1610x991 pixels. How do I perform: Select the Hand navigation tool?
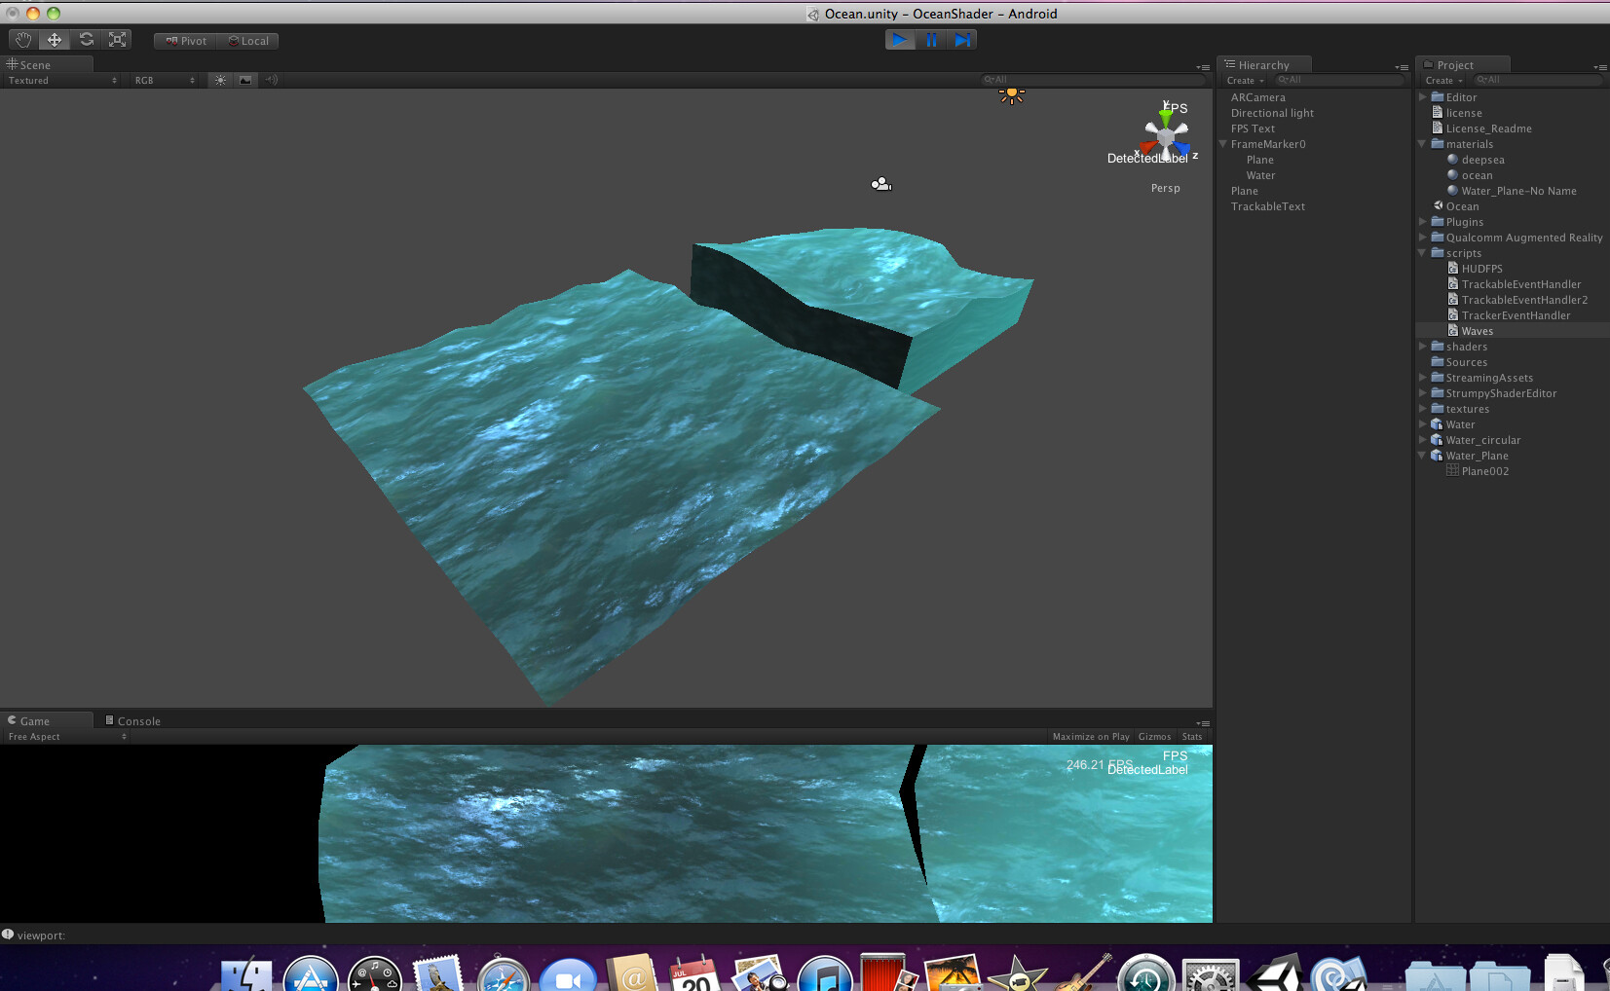click(x=21, y=39)
